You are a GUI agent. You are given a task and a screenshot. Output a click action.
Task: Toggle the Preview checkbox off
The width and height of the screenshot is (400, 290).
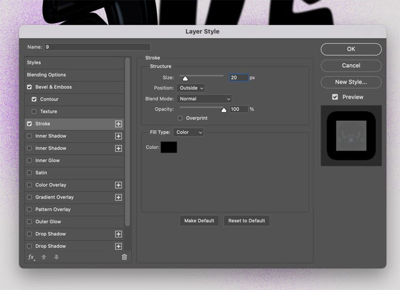pos(335,97)
